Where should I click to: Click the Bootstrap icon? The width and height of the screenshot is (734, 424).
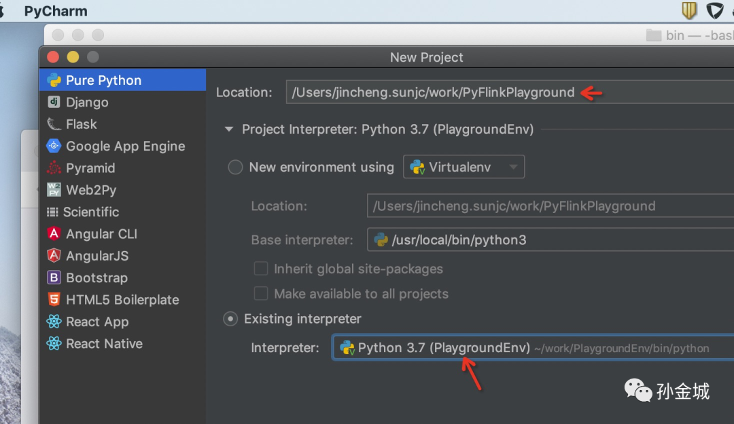tap(54, 277)
